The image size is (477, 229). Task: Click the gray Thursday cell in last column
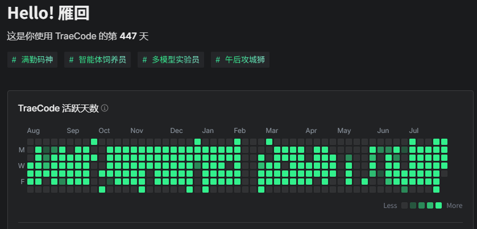tap(444, 174)
